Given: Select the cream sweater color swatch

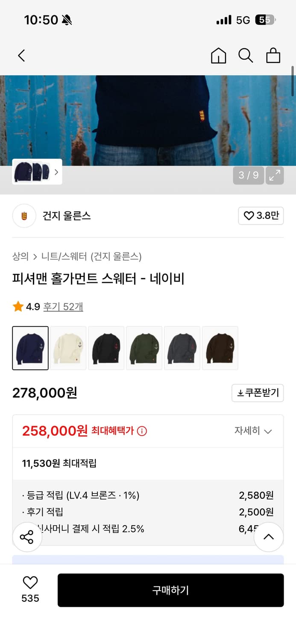Looking at the screenshot, I should 68,348.
